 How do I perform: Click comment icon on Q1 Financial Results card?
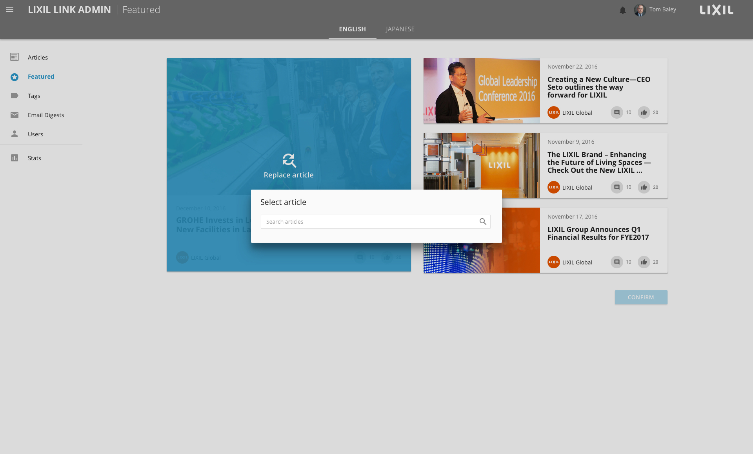(x=617, y=262)
